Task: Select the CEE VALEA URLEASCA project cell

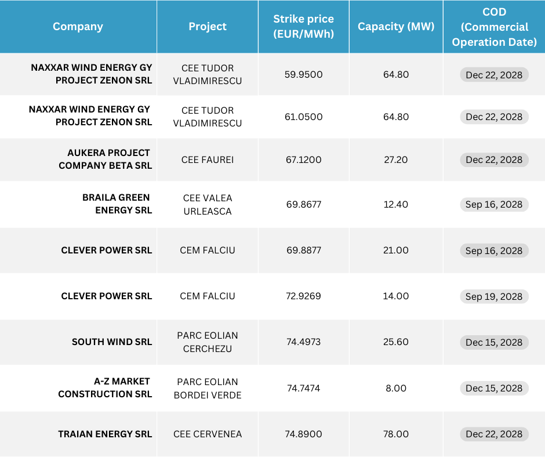Action: [x=208, y=204]
